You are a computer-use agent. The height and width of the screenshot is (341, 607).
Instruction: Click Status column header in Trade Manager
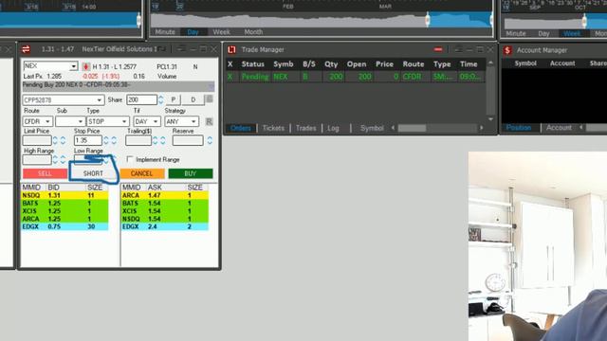253,64
